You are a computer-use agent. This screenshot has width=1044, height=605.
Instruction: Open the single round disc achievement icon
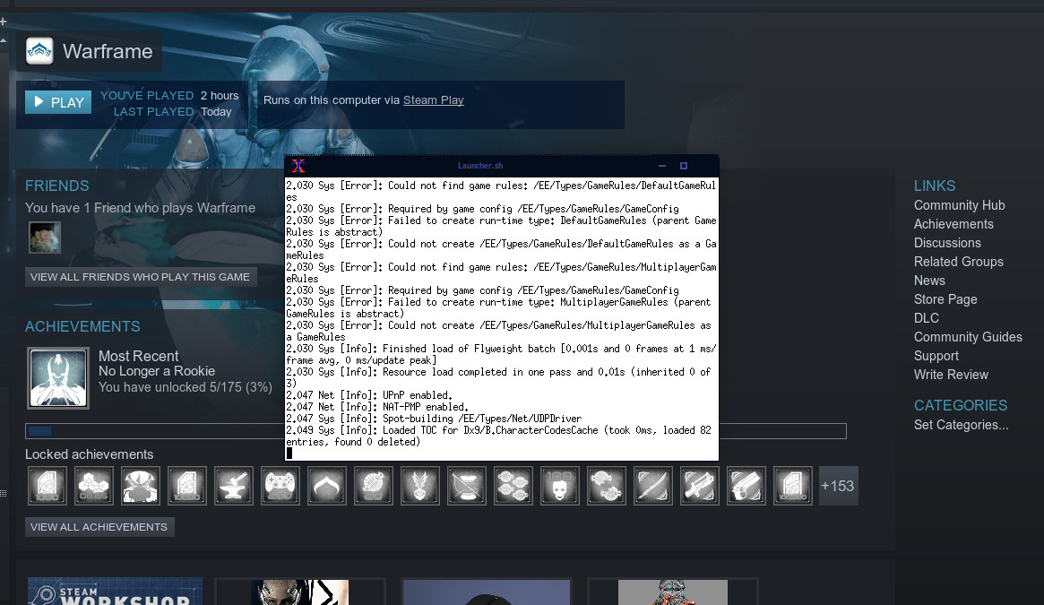(374, 486)
